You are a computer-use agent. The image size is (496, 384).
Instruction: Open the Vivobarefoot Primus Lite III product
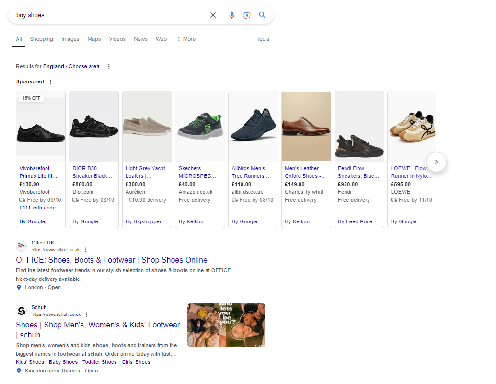coord(38,172)
